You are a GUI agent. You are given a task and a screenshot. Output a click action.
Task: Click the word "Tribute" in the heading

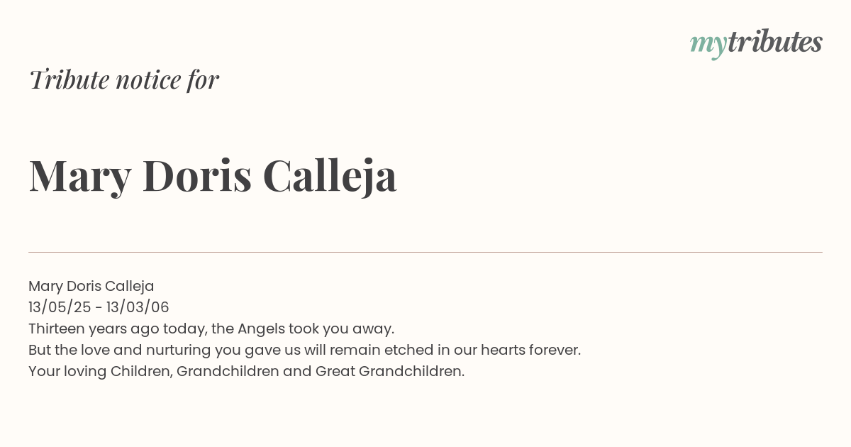coord(69,79)
